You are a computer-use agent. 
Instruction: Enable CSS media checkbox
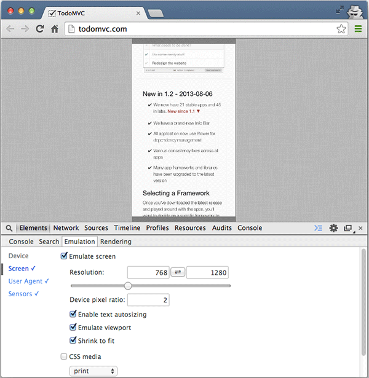click(x=64, y=356)
